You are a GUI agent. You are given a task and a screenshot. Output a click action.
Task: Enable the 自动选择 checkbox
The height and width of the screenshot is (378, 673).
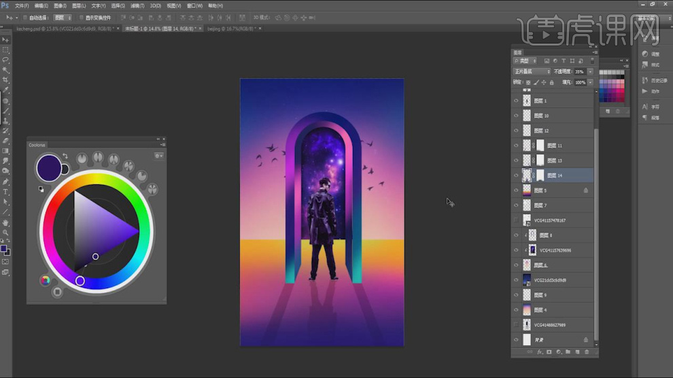25,17
